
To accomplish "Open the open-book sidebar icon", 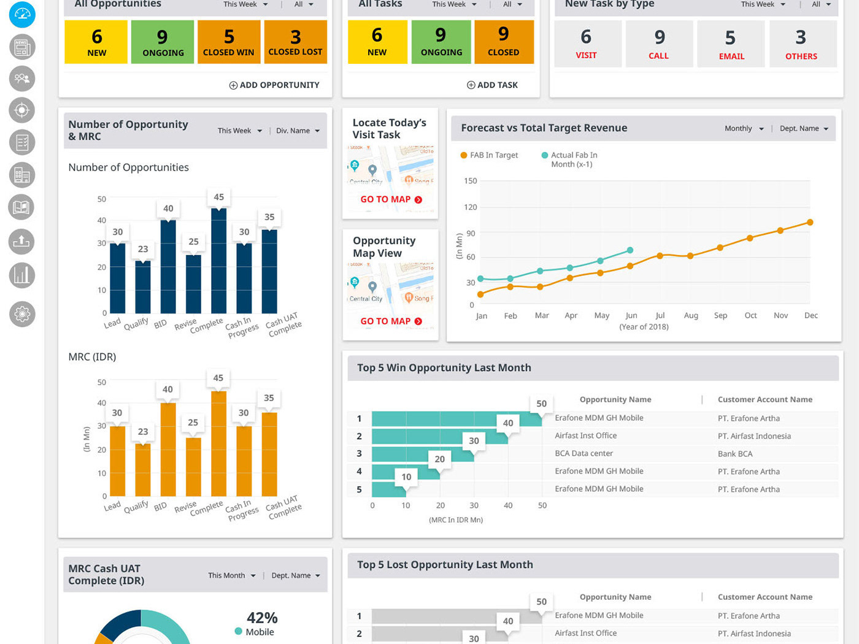I will pyautogui.click(x=22, y=207).
